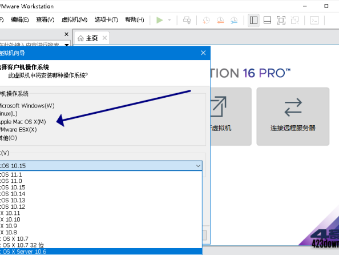Viewport: 339px width, 255px height.
Task: Click the send Ctrl+Alt+Del toolbar icon
Action: coord(187,20)
